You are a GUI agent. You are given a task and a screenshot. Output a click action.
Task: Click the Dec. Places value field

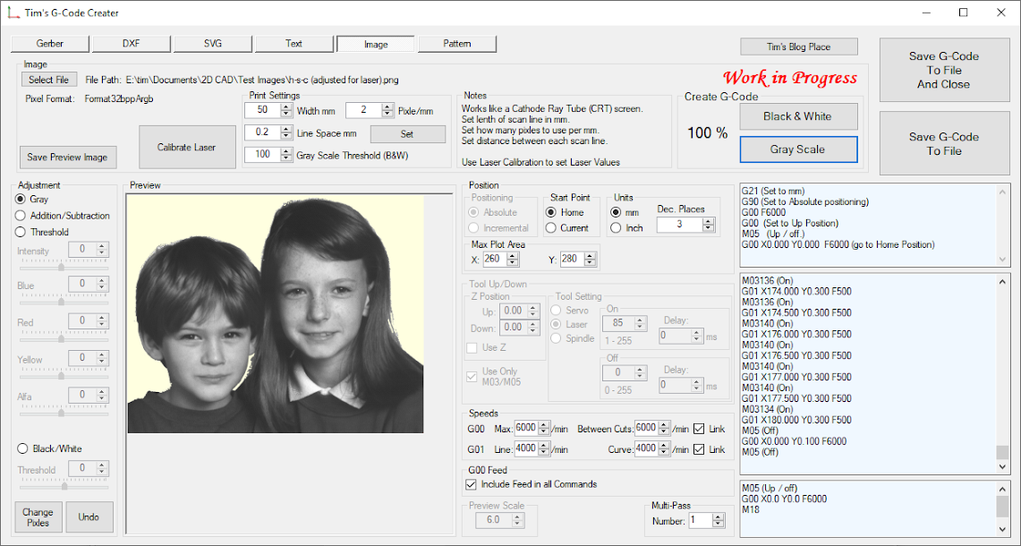click(680, 225)
